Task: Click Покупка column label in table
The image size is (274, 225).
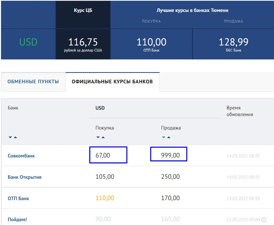Action: point(105,128)
